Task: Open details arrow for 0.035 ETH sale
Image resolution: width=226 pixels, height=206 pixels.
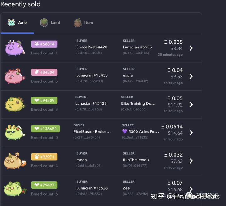Action: click(x=191, y=48)
